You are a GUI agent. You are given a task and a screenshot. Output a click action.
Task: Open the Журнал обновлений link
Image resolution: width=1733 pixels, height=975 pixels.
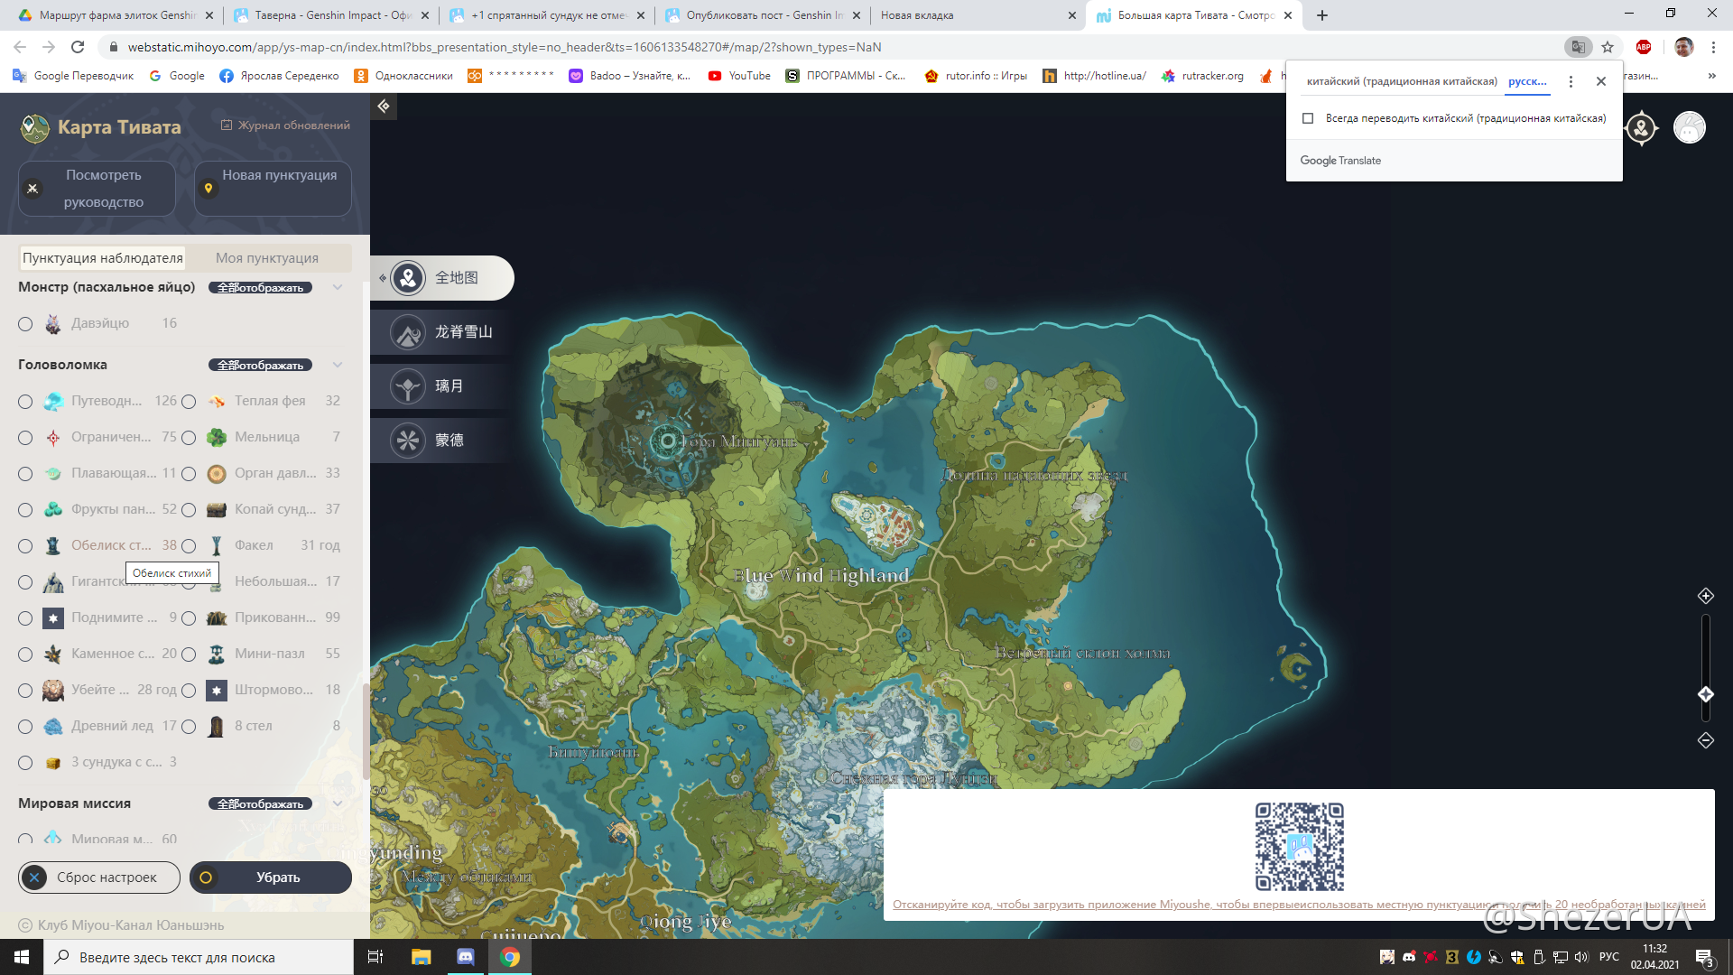(x=286, y=125)
